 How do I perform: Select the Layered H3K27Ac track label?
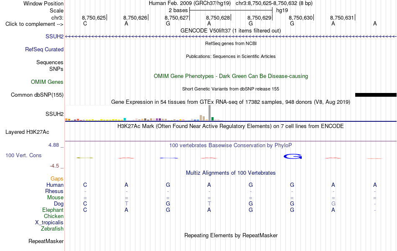coord(27,132)
